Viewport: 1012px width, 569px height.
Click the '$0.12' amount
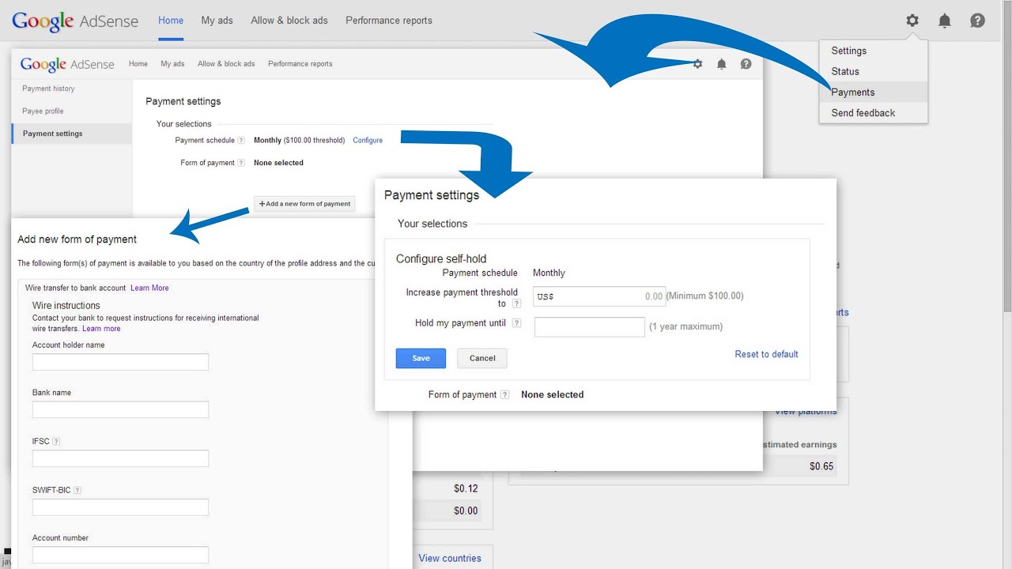click(x=466, y=488)
